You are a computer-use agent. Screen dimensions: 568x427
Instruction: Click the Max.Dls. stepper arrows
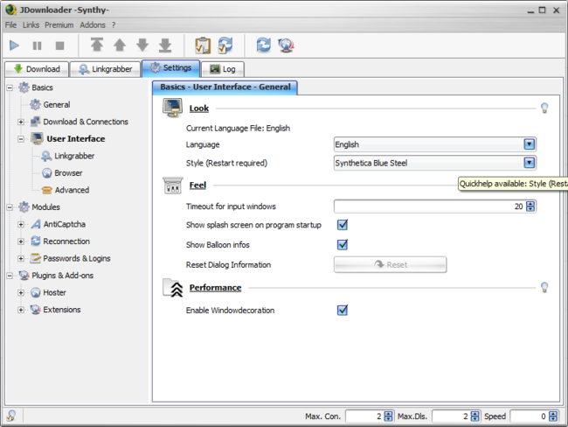tap(474, 416)
